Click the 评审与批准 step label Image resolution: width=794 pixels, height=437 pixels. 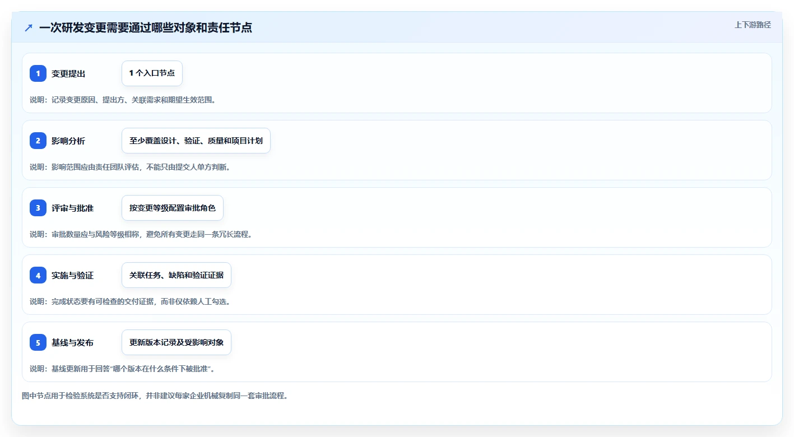pos(73,208)
